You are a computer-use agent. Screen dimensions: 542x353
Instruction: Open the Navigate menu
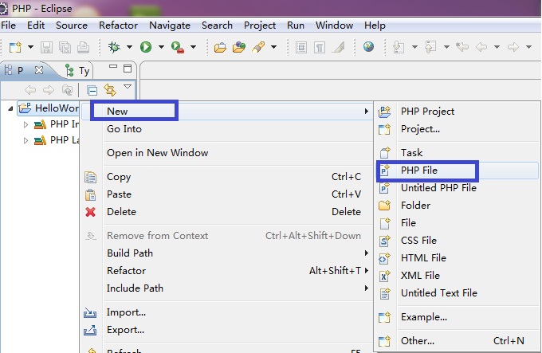coord(170,25)
